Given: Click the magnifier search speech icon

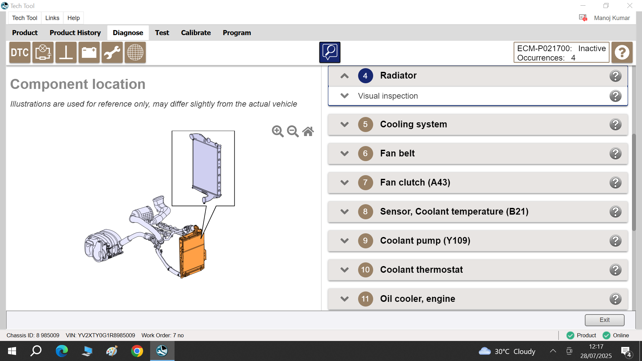Looking at the screenshot, I should 330,52.
